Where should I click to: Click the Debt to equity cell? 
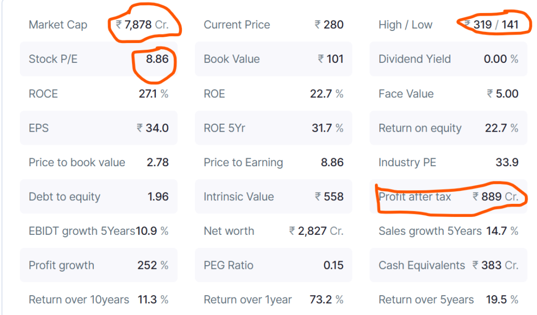pos(99,197)
